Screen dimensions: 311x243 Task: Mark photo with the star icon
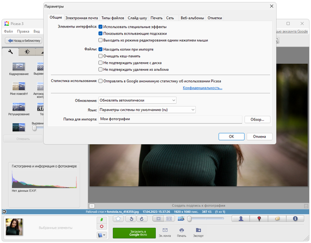(119, 219)
